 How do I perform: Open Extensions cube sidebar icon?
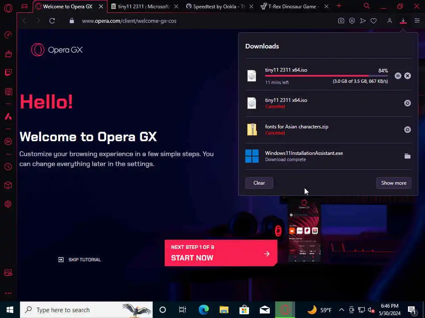point(8,185)
